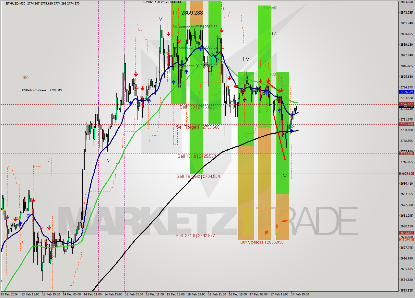
Task: Click the 13 Feb 2024 date label
Action: tap(9, 294)
